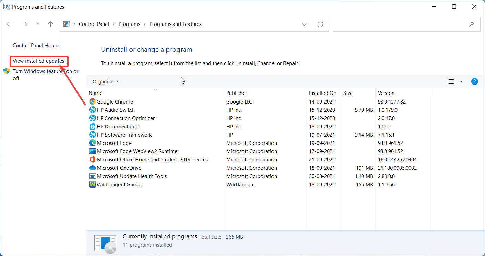Select the HP Connection Optimizer entry
Screen dimensions: 485x256
(126, 118)
